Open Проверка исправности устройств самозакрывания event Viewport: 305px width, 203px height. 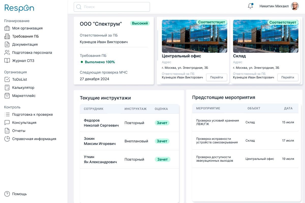[217, 141]
